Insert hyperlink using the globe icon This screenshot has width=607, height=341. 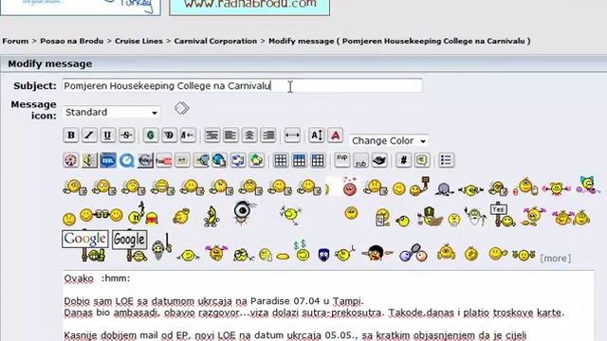coord(219,160)
